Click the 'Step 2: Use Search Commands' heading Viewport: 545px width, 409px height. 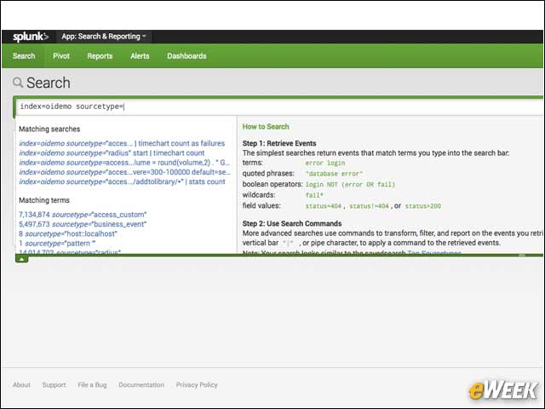tap(292, 223)
